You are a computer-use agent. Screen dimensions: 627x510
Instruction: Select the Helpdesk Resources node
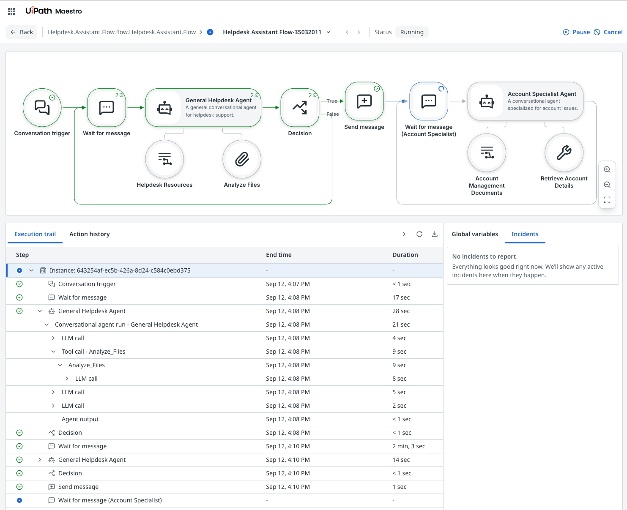[x=164, y=159]
